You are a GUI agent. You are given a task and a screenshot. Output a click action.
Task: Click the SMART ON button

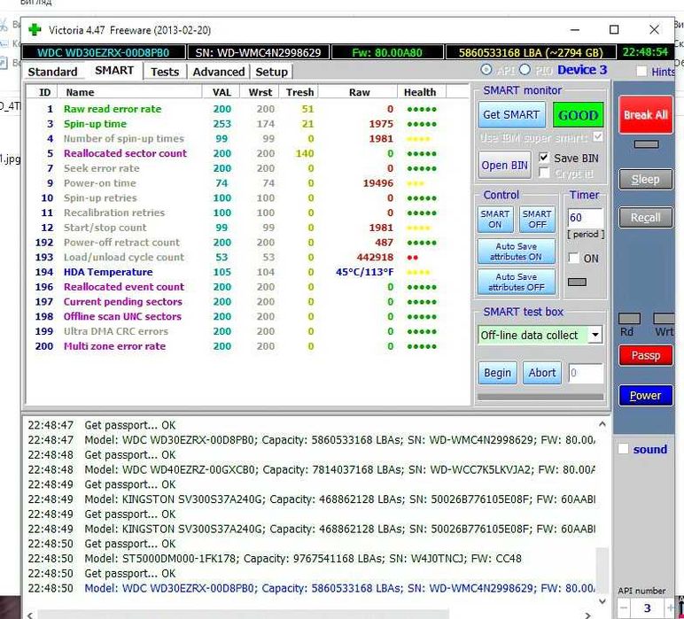(x=494, y=219)
